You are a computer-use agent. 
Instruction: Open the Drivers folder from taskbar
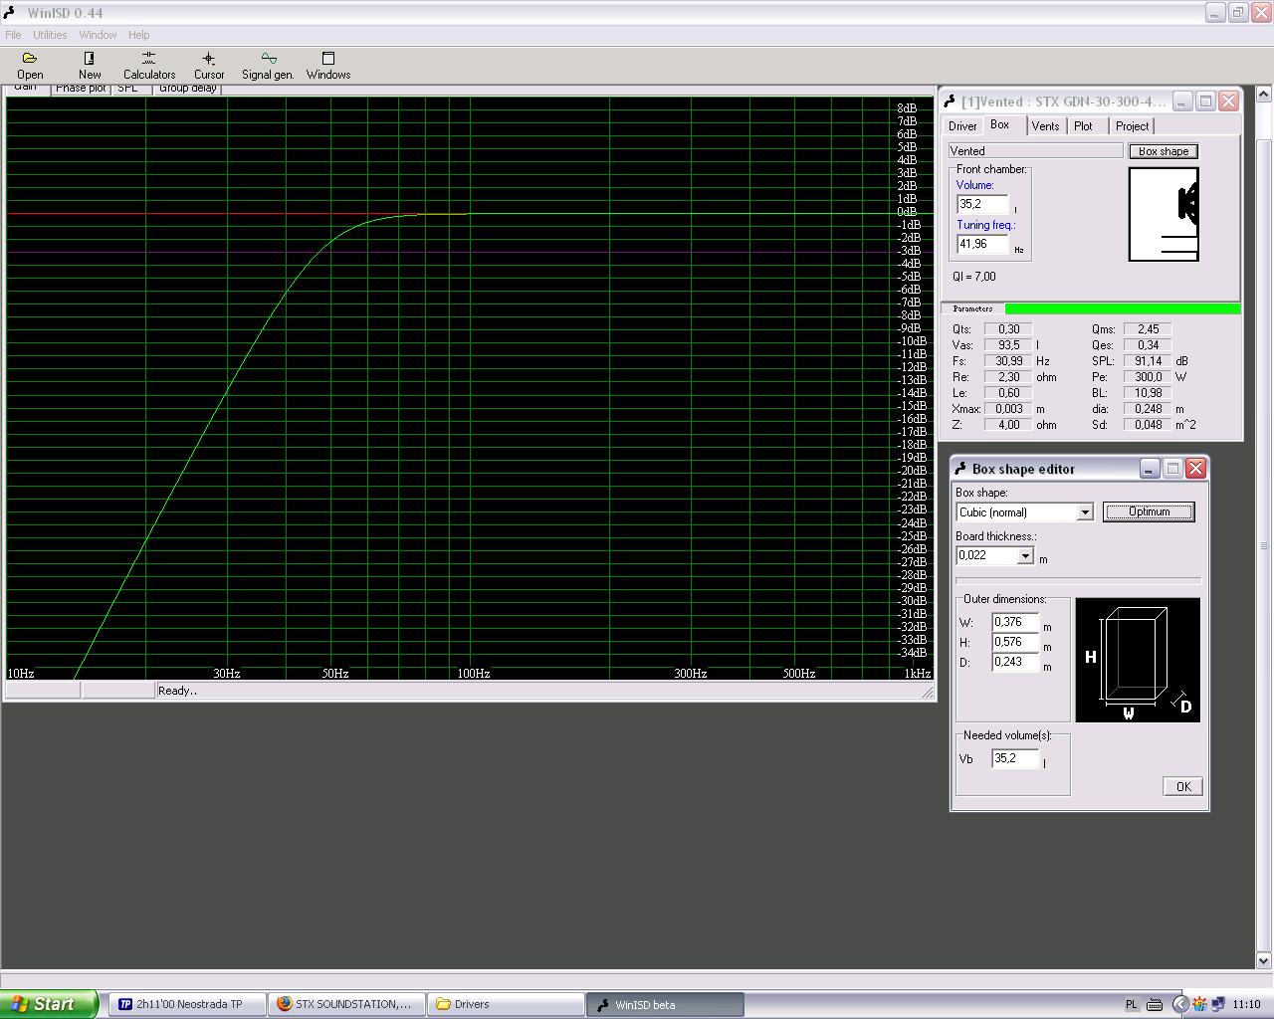pos(505,1004)
